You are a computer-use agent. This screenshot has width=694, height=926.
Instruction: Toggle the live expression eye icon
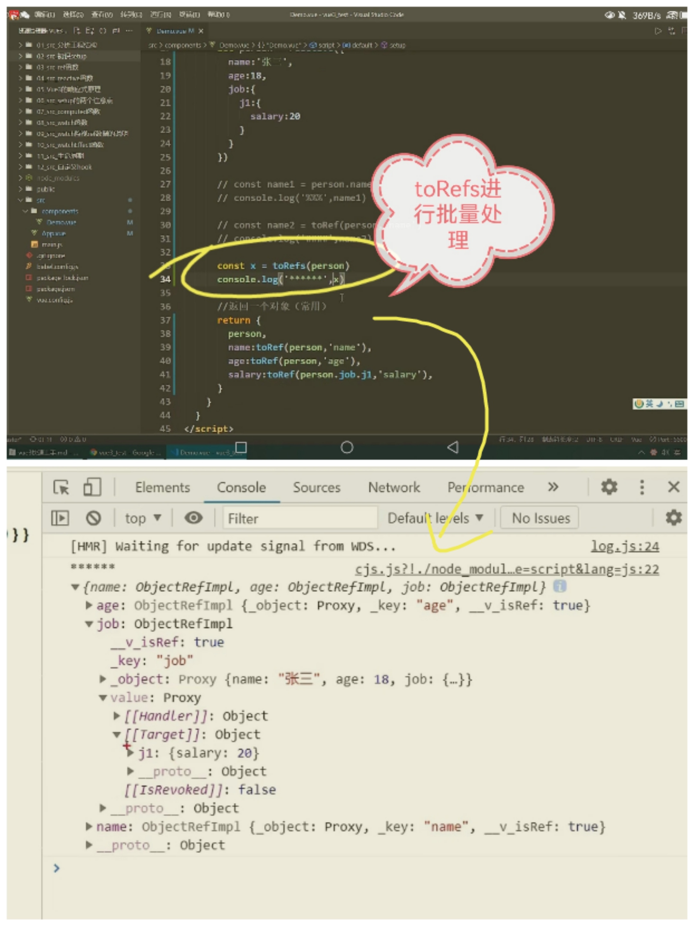193,518
